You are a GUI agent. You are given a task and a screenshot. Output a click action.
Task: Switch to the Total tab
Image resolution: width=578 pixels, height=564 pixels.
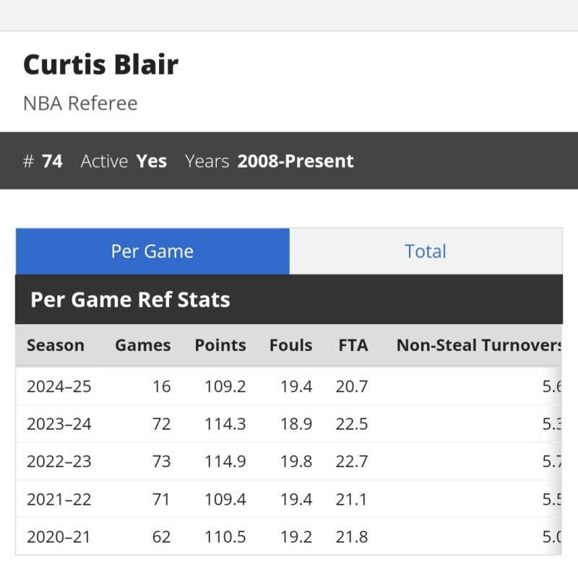(x=425, y=251)
